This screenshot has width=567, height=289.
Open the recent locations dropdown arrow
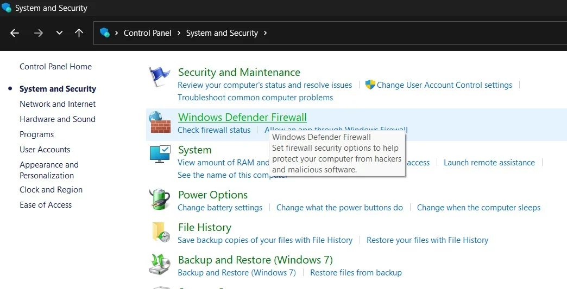click(x=59, y=33)
